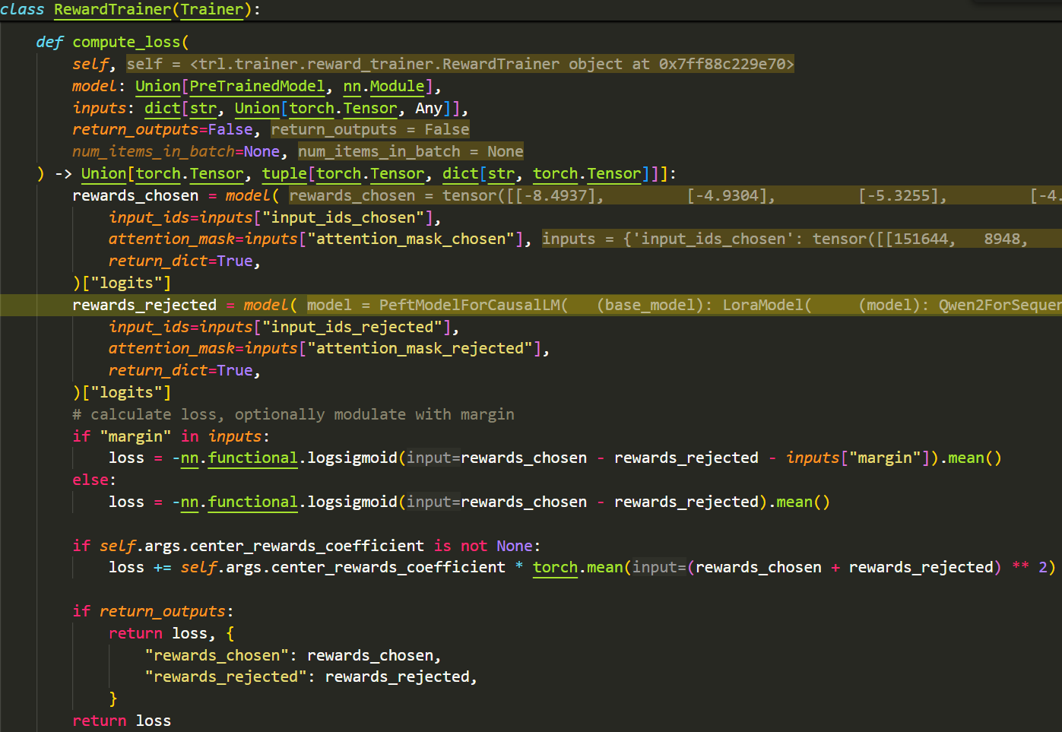Click the RewardTrainer class name in header

pos(113,9)
